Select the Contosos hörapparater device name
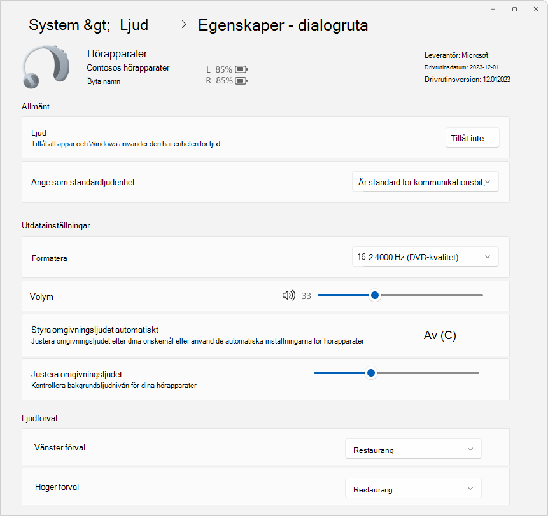The width and height of the screenshot is (548, 516). click(128, 68)
